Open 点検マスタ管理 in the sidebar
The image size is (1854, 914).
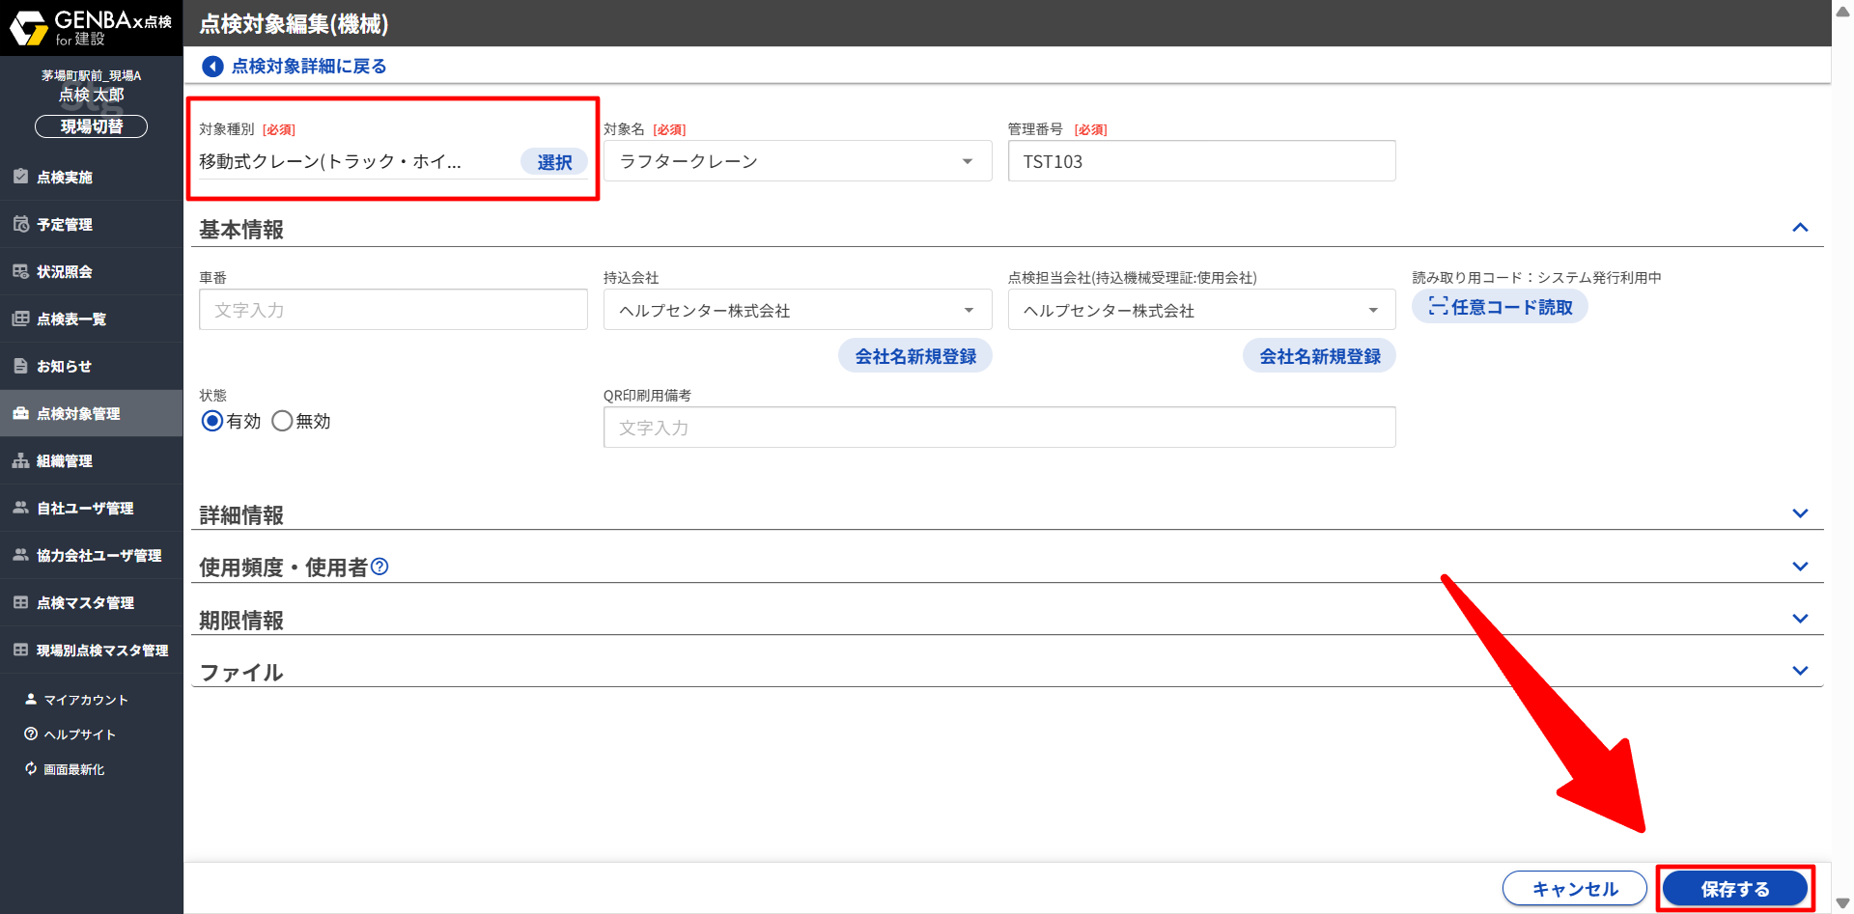pyautogui.click(x=85, y=603)
